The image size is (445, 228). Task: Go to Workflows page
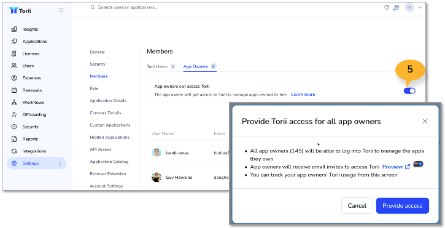click(x=33, y=103)
